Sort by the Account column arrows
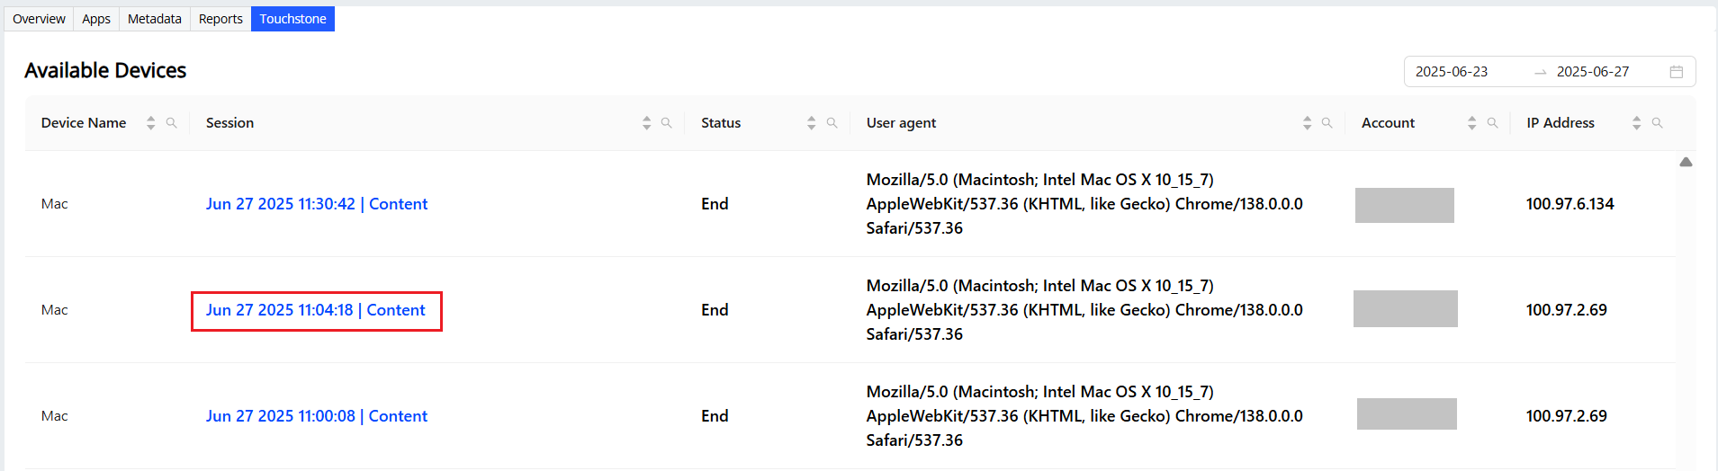The width and height of the screenshot is (1718, 471). point(1471,123)
